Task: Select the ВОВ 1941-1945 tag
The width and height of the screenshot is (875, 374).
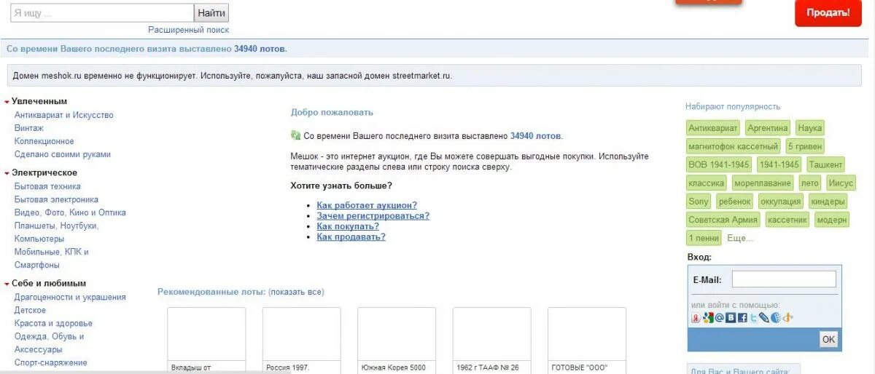Action: (x=719, y=164)
